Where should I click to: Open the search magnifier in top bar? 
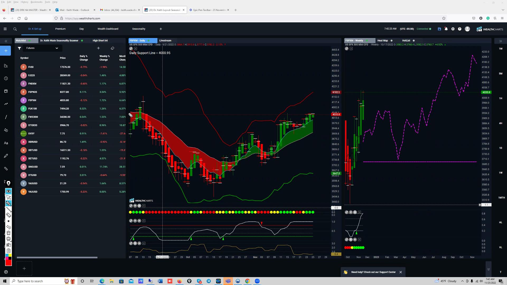tap(15, 29)
